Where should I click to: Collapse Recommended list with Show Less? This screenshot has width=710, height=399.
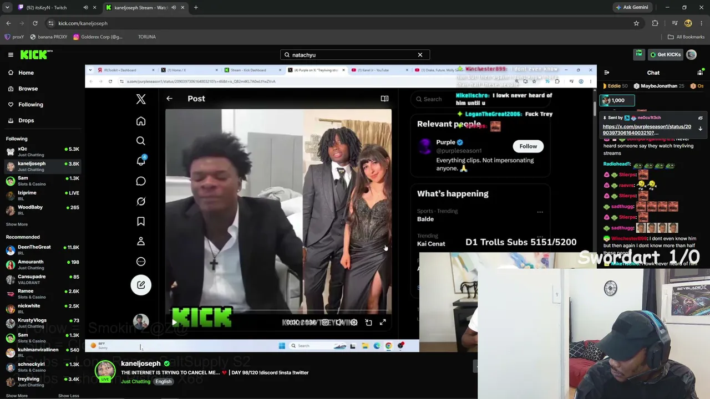(69, 396)
